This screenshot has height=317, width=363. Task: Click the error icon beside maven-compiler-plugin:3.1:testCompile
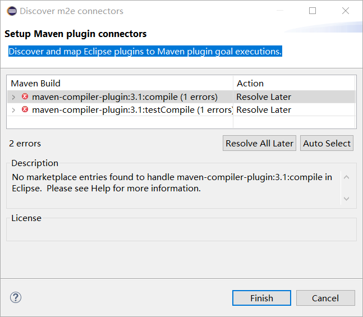pyautogui.click(x=25, y=109)
